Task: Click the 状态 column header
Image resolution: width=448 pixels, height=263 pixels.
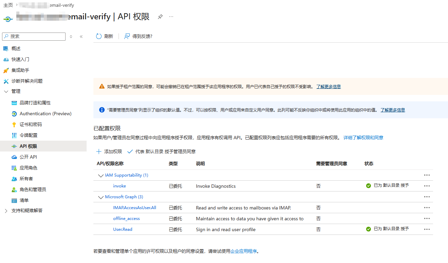Action: pos(369,163)
